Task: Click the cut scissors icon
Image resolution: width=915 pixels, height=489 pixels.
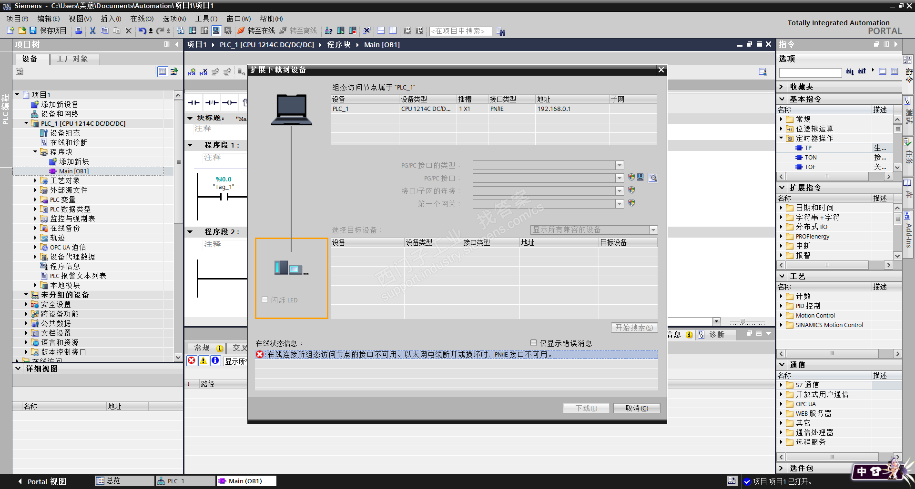Action: click(92, 30)
